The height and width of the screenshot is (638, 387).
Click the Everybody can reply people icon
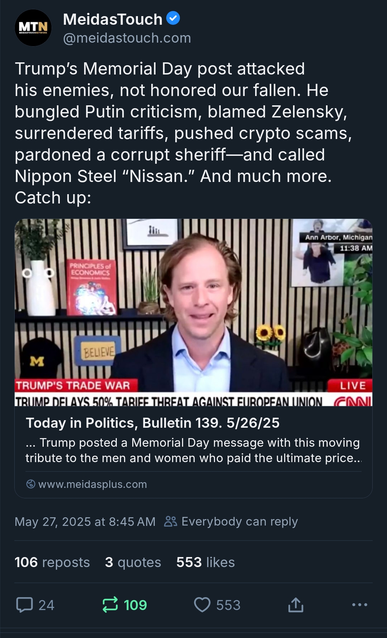point(171,522)
